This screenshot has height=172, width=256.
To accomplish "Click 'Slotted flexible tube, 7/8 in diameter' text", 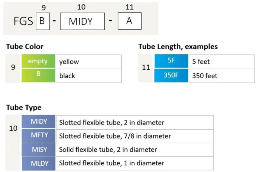I will point(115,136).
